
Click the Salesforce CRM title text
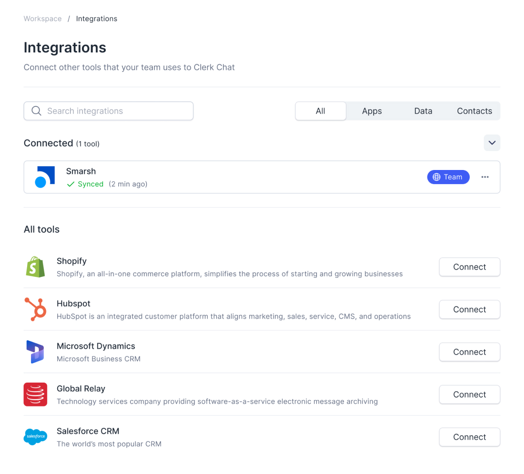(x=88, y=431)
